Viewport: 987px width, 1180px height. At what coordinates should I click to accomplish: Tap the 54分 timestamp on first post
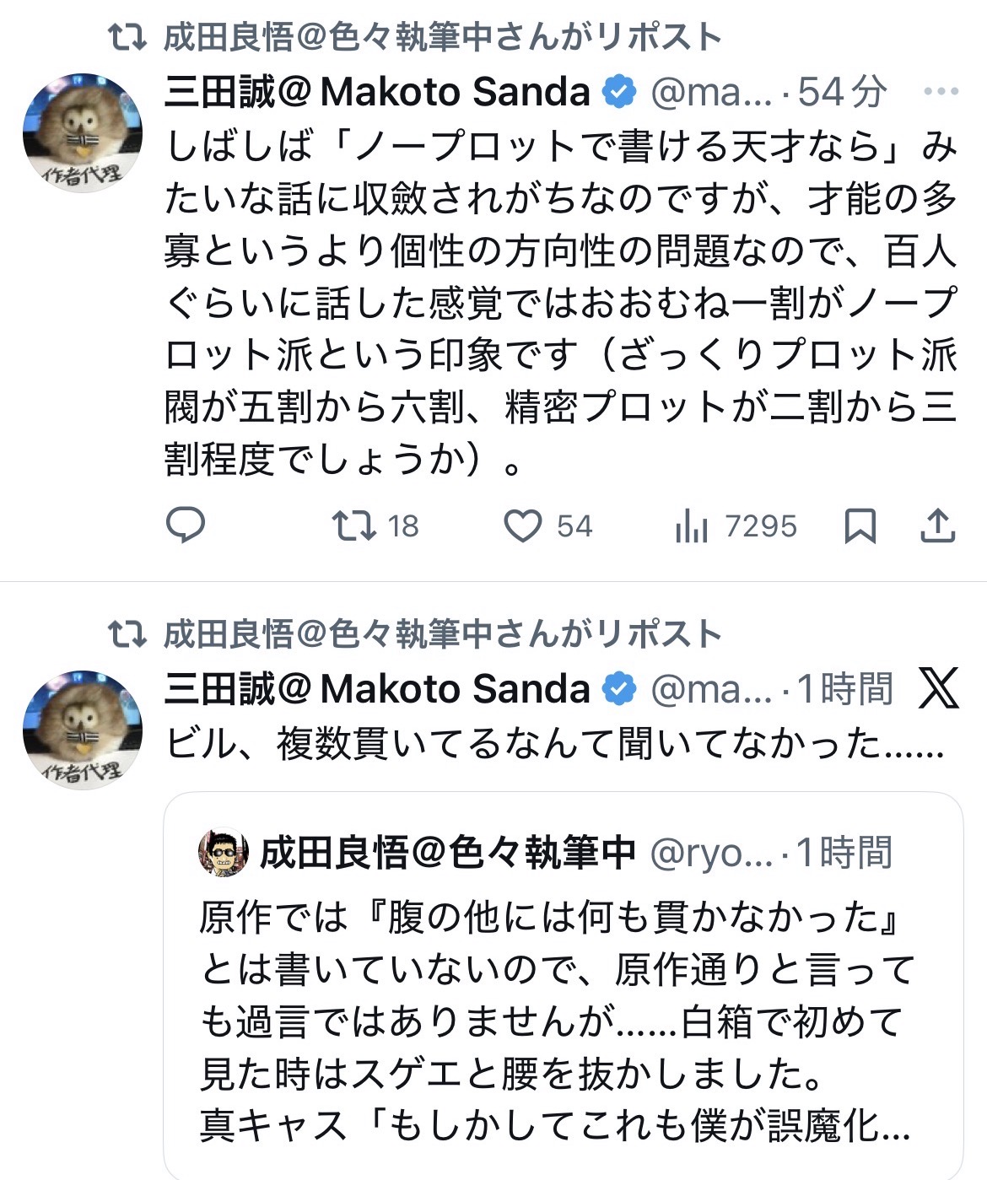(x=842, y=92)
